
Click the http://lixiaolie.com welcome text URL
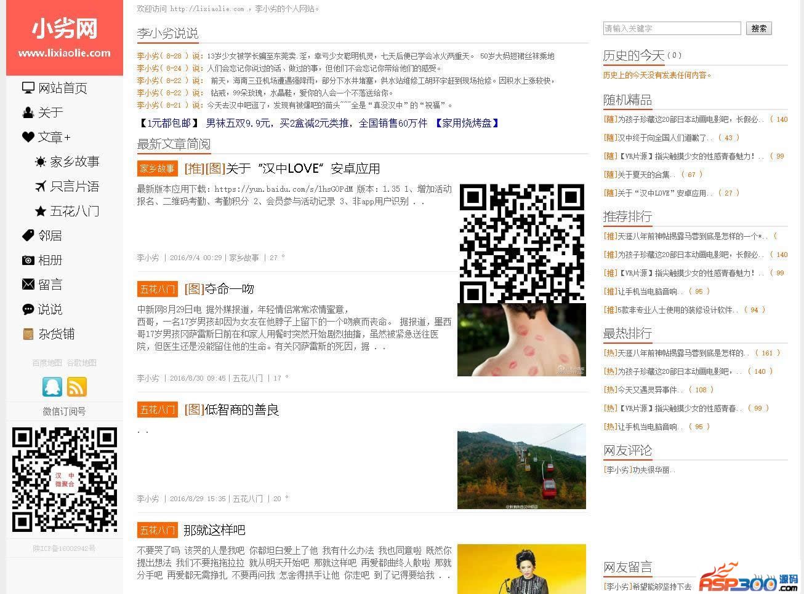click(x=207, y=9)
